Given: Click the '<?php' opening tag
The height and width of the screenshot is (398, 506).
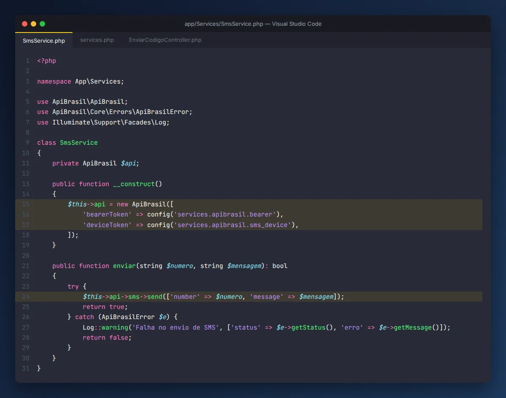Looking at the screenshot, I should pyautogui.click(x=46, y=61).
